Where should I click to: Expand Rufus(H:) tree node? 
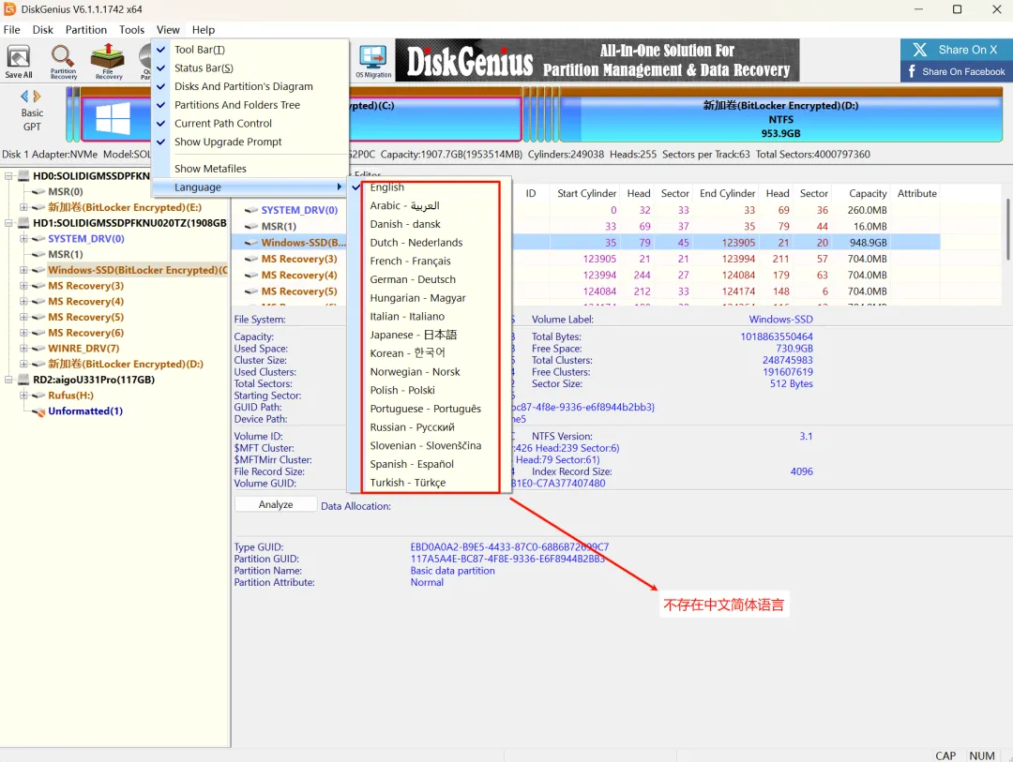click(23, 396)
